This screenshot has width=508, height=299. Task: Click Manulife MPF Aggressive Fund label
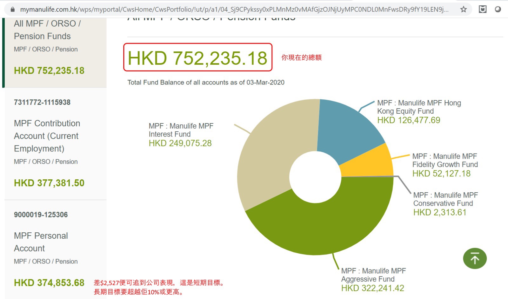[x=374, y=275]
